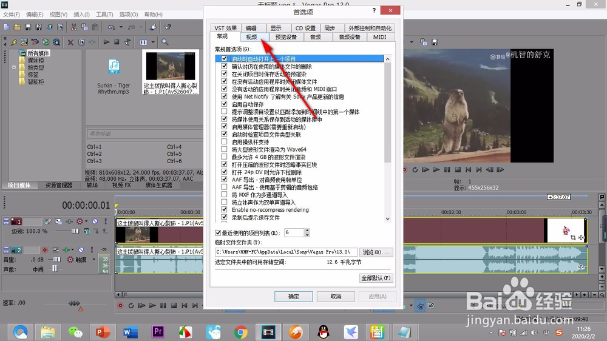
Task: Click the 取消 button
Action: [x=336, y=297]
